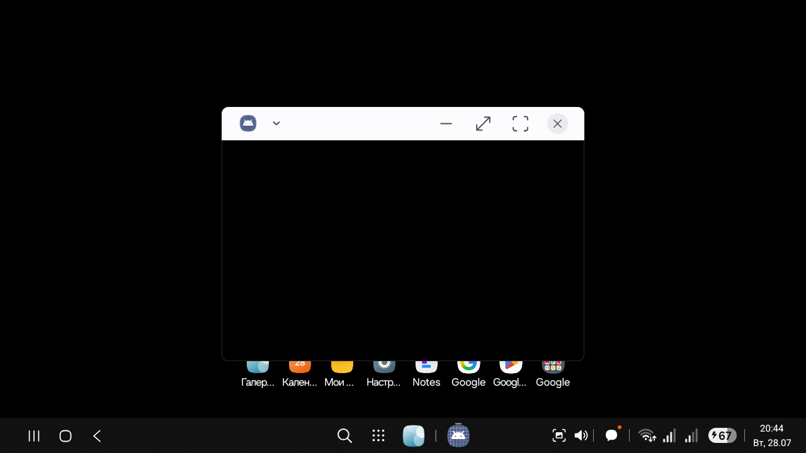Take a screenshot using the capture icon
Image resolution: width=806 pixels, height=453 pixels.
click(x=559, y=435)
